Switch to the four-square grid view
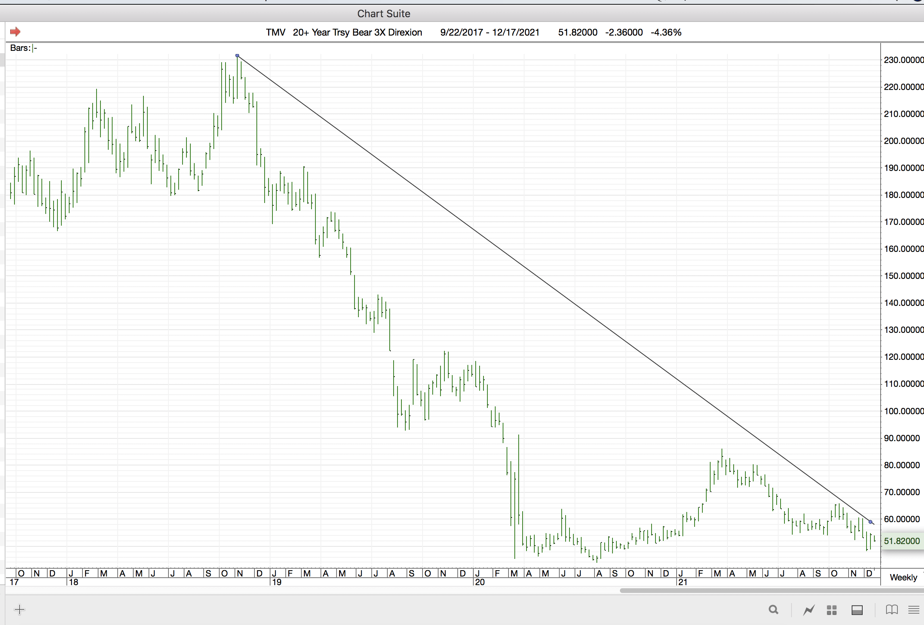Viewport: 924px width, 625px height. [832, 610]
